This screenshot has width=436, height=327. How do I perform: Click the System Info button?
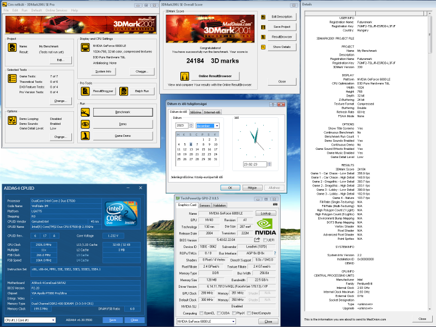(x=103, y=71)
